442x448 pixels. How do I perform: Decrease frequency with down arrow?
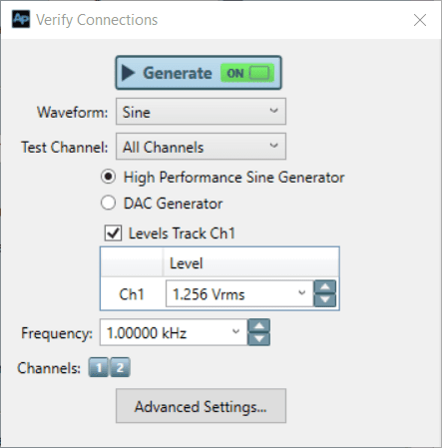click(259, 339)
